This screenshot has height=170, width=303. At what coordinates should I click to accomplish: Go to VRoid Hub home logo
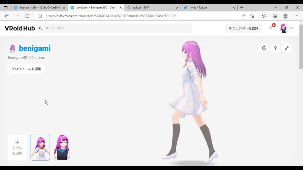pos(20,28)
